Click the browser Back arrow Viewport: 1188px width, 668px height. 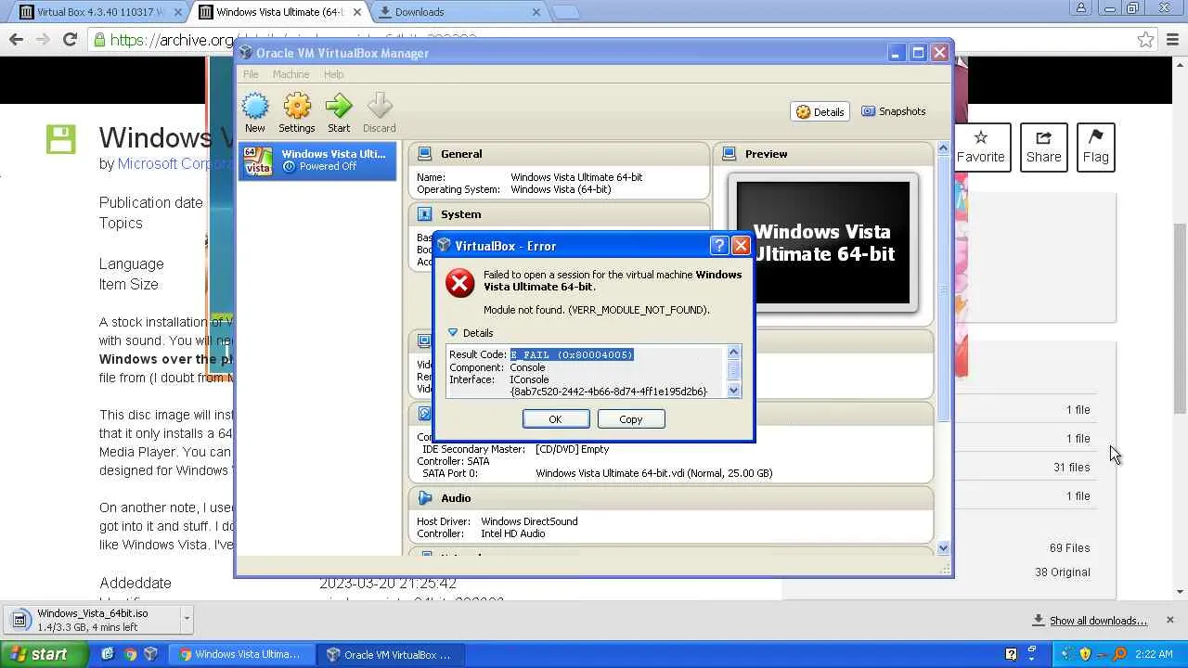tap(16, 39)
